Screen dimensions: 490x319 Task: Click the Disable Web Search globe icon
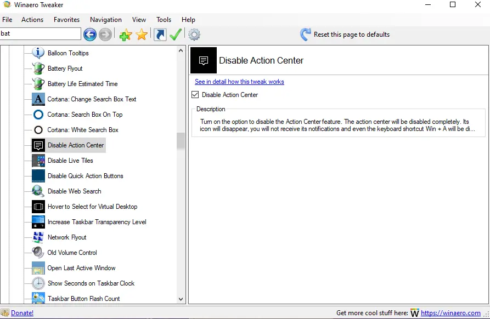[38, 191]
